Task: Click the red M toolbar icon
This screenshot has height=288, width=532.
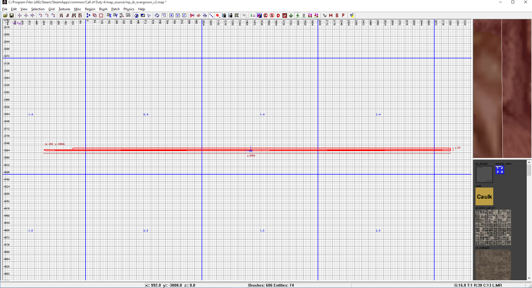Action: point(331,15)
